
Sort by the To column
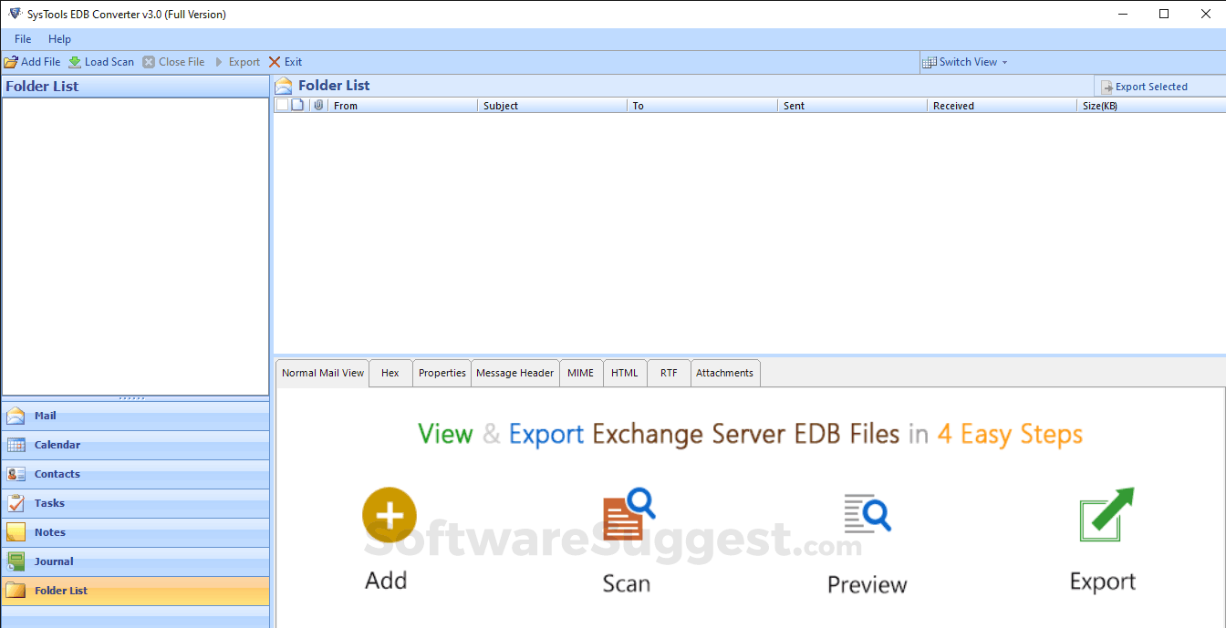701,106
